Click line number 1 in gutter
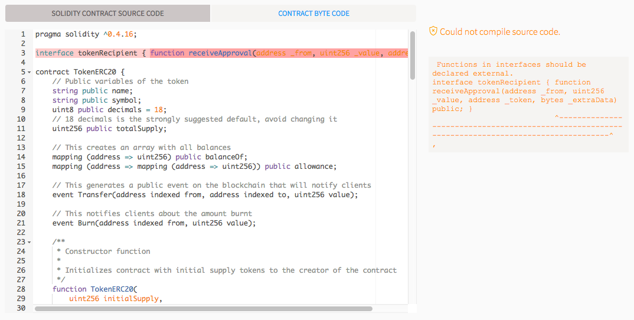 pos(23,34)
